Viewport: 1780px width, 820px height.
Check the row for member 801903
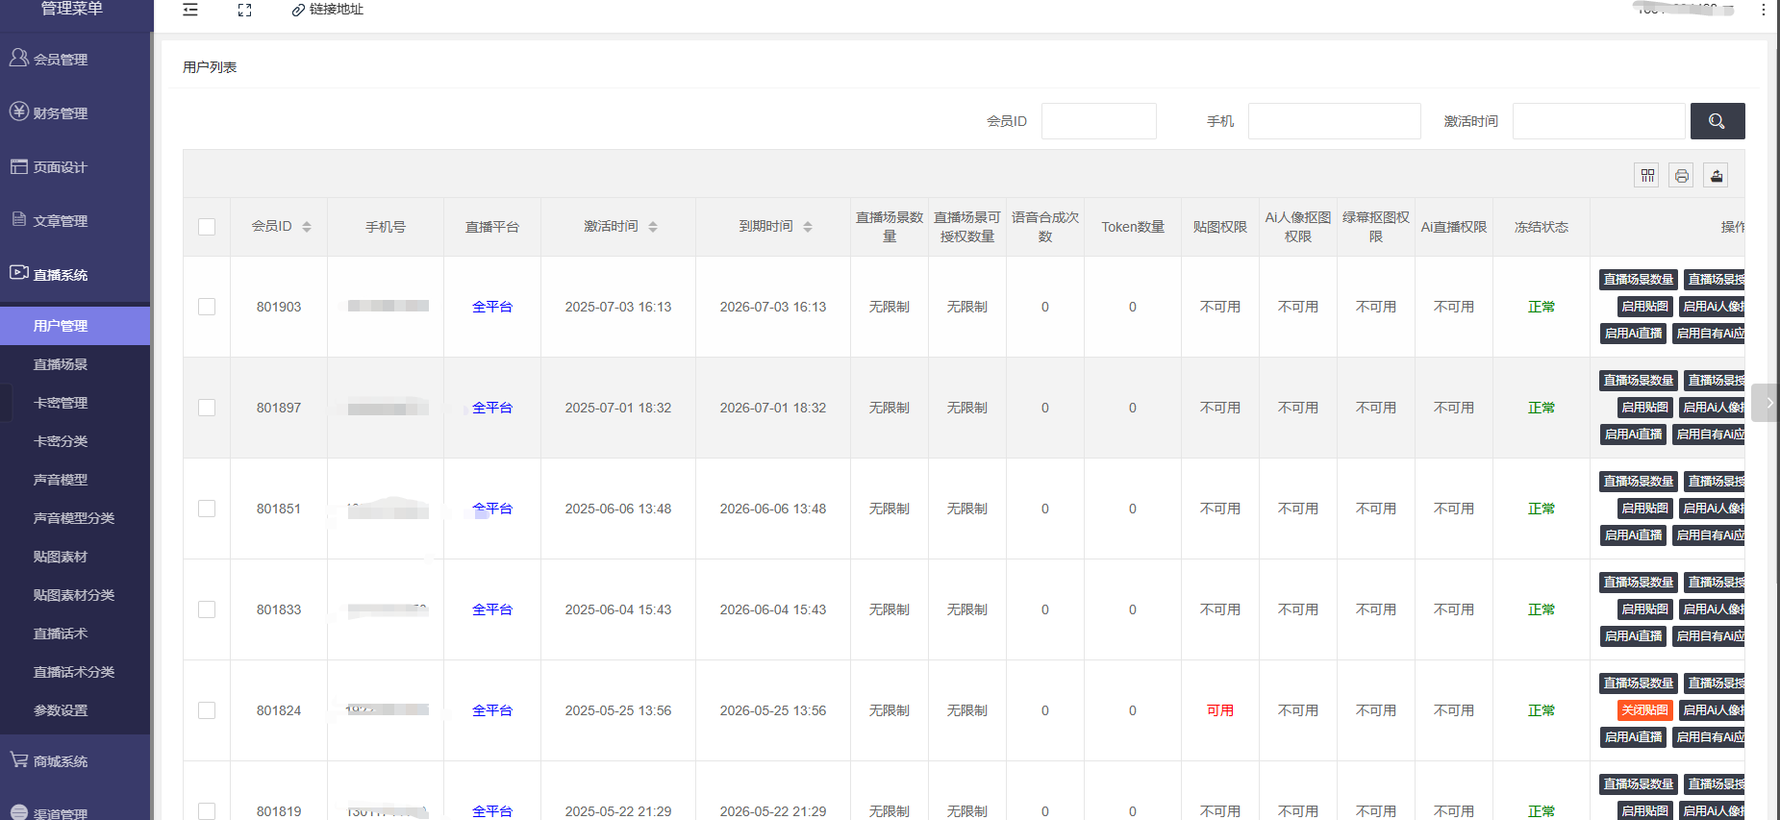[x=207, y=307]
